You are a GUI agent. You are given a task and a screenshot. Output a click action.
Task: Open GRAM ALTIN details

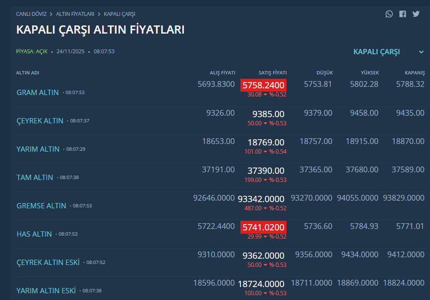pos(37,92)
